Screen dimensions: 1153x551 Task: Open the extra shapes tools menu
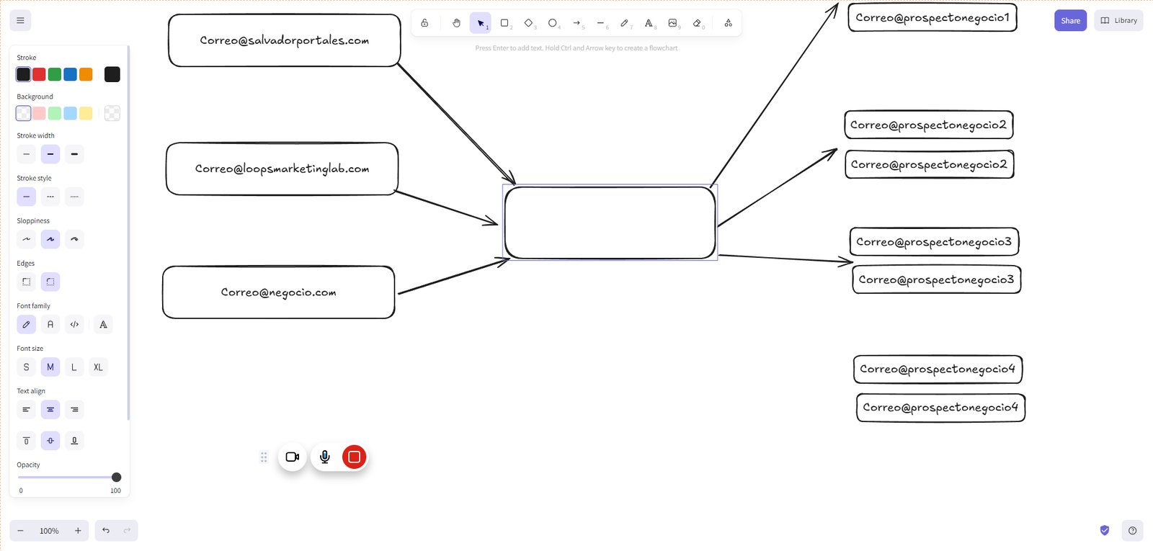(729, 23)
